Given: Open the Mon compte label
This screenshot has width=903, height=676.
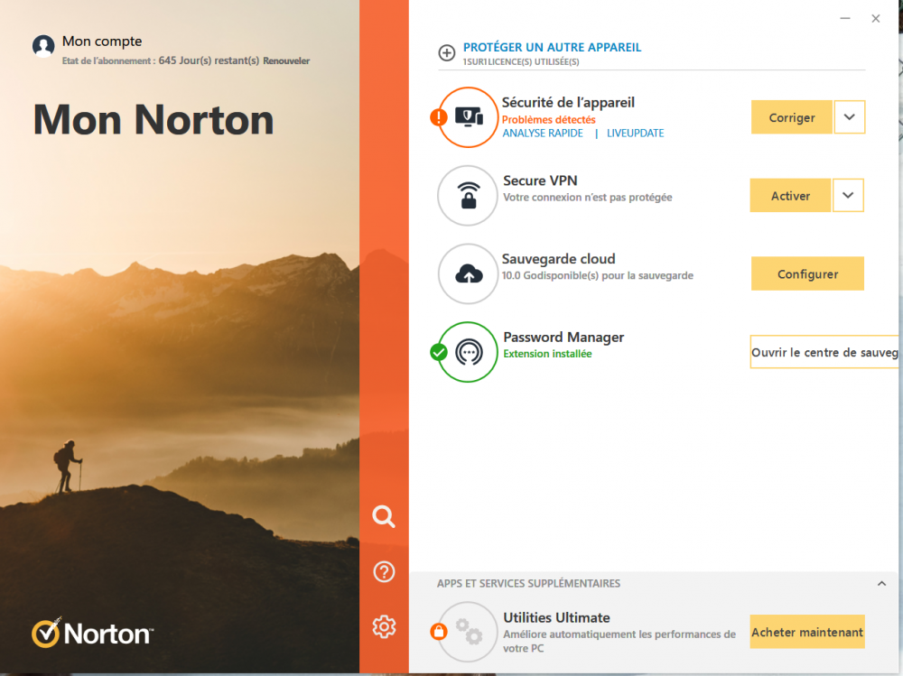Looking at the screenshot, I should tap(102, 42).
